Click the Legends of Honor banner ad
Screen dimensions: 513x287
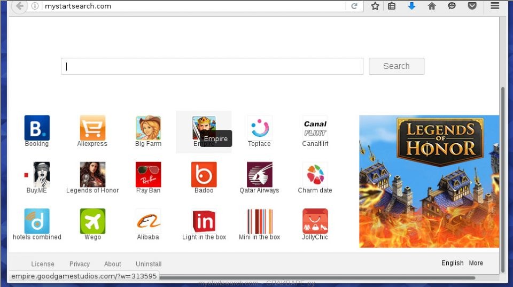point(429,181)
